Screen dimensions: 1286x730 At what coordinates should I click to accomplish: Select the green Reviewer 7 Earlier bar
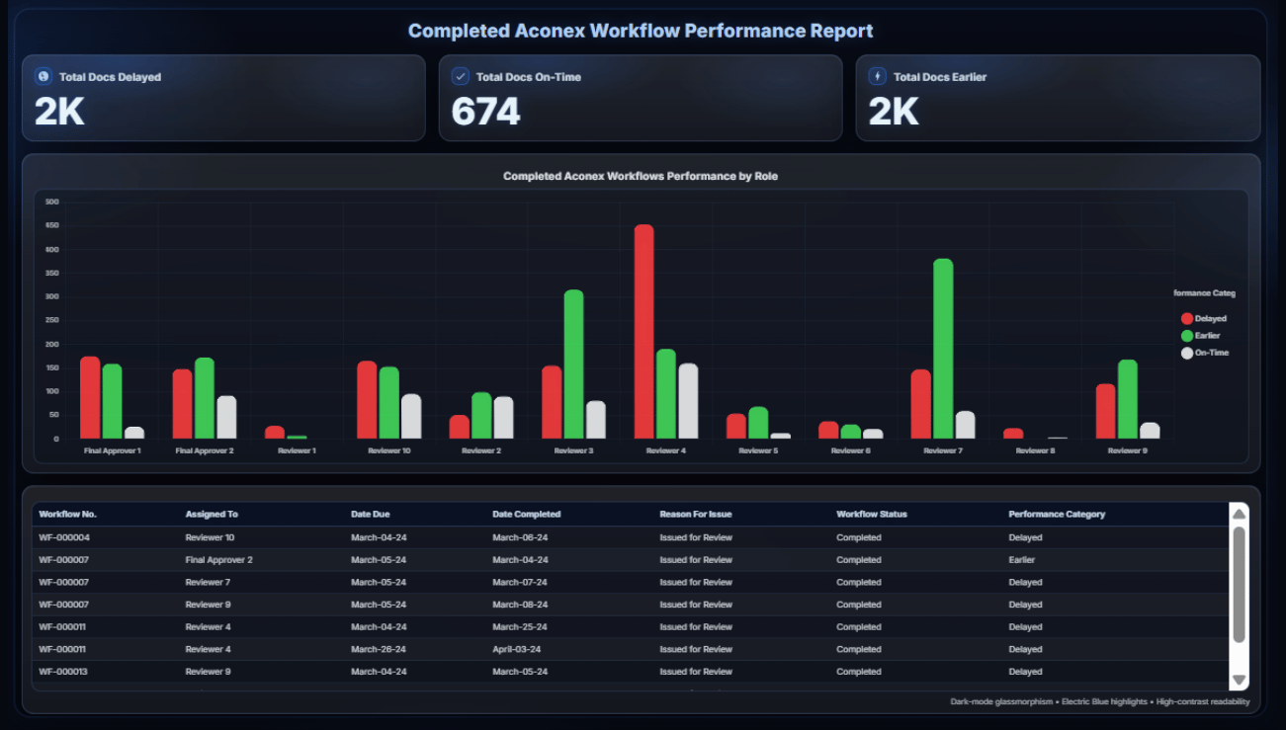[943, 349]
